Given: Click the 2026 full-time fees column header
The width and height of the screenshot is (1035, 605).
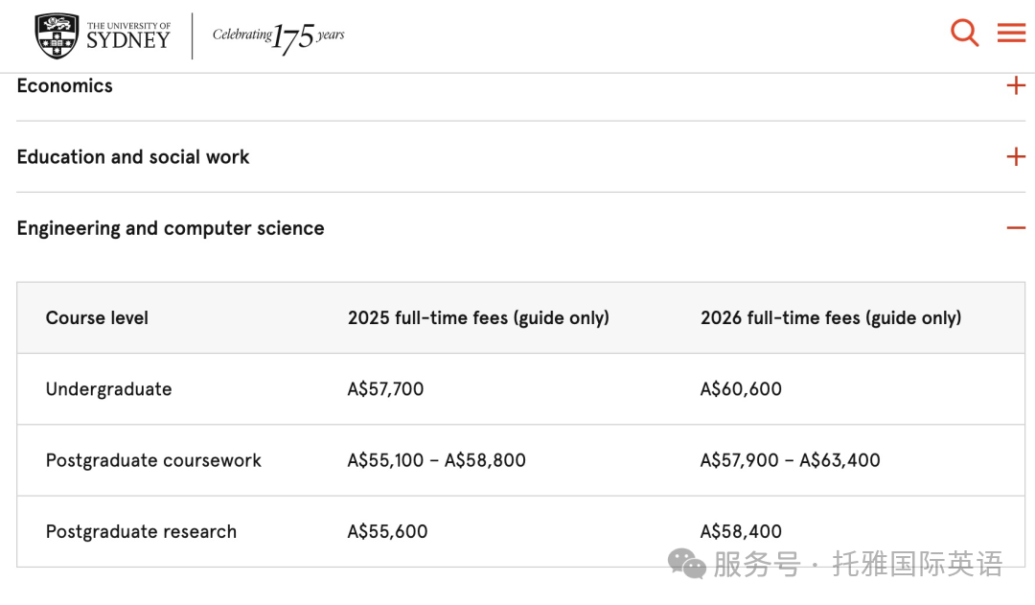Looking at the screenshot, I should pos(831,318).
